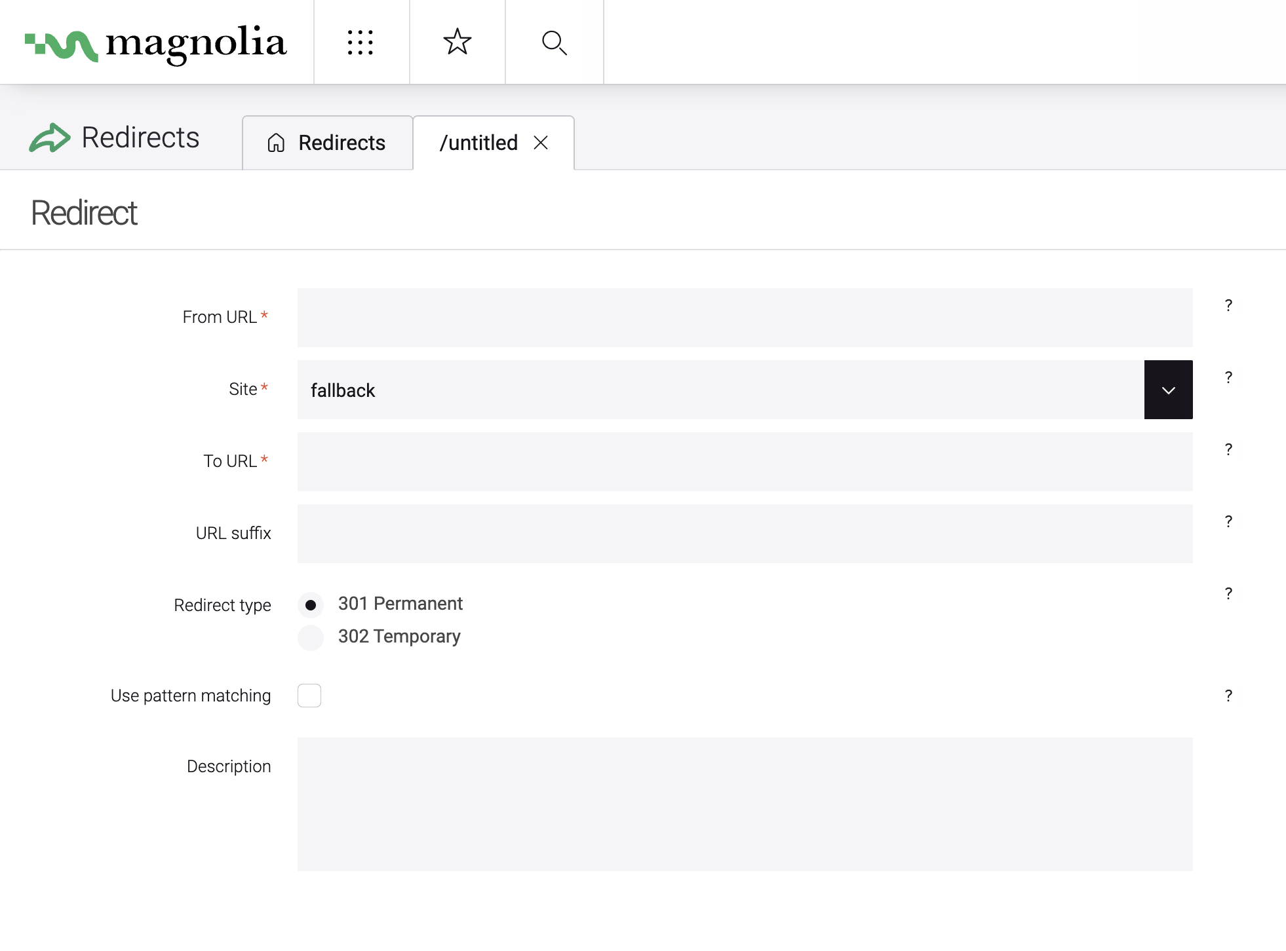This screenshot has width=1286, height=951.
Task: Open search with the magnifier icon
Action: (x=554, y=43)
